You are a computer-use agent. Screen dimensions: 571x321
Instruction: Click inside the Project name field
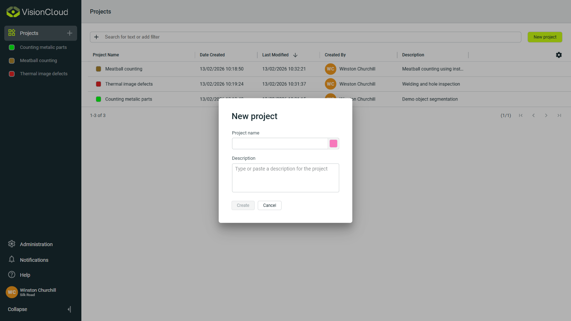point(280,143)
